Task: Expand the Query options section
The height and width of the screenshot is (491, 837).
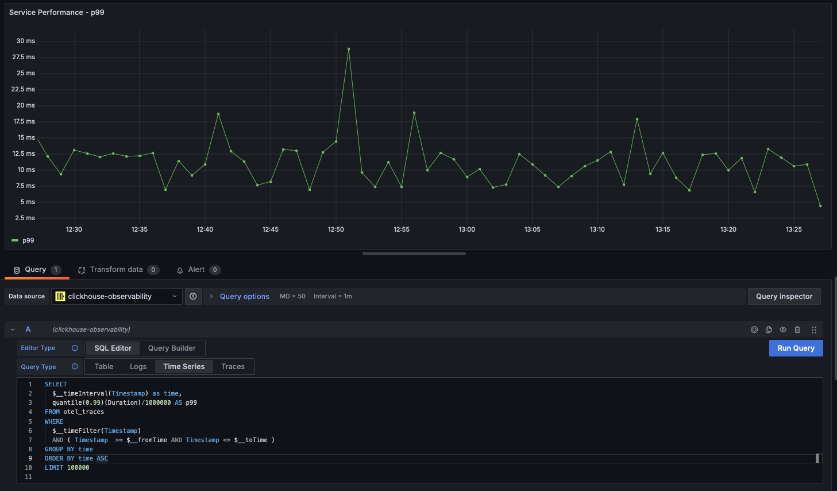Action: point(245,296)
